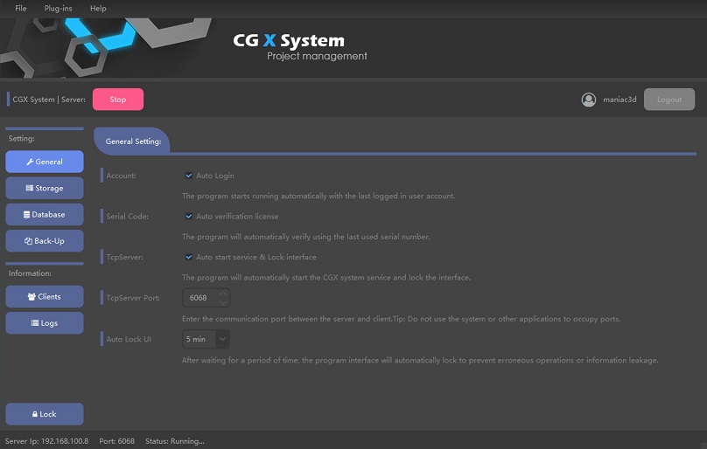Click Port: 6068 in status bar
The height and width of the screenshot is (449, 707).
[116, 441]
